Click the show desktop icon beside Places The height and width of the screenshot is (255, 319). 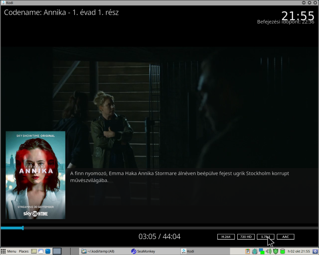[x=34, y=251]
